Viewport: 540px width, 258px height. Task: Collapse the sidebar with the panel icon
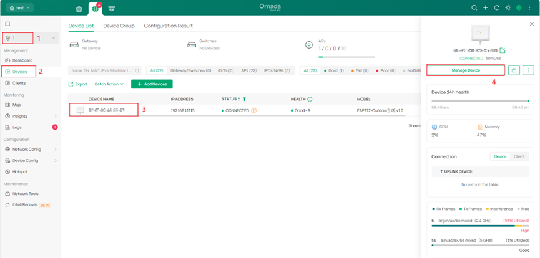click(7, 24)
